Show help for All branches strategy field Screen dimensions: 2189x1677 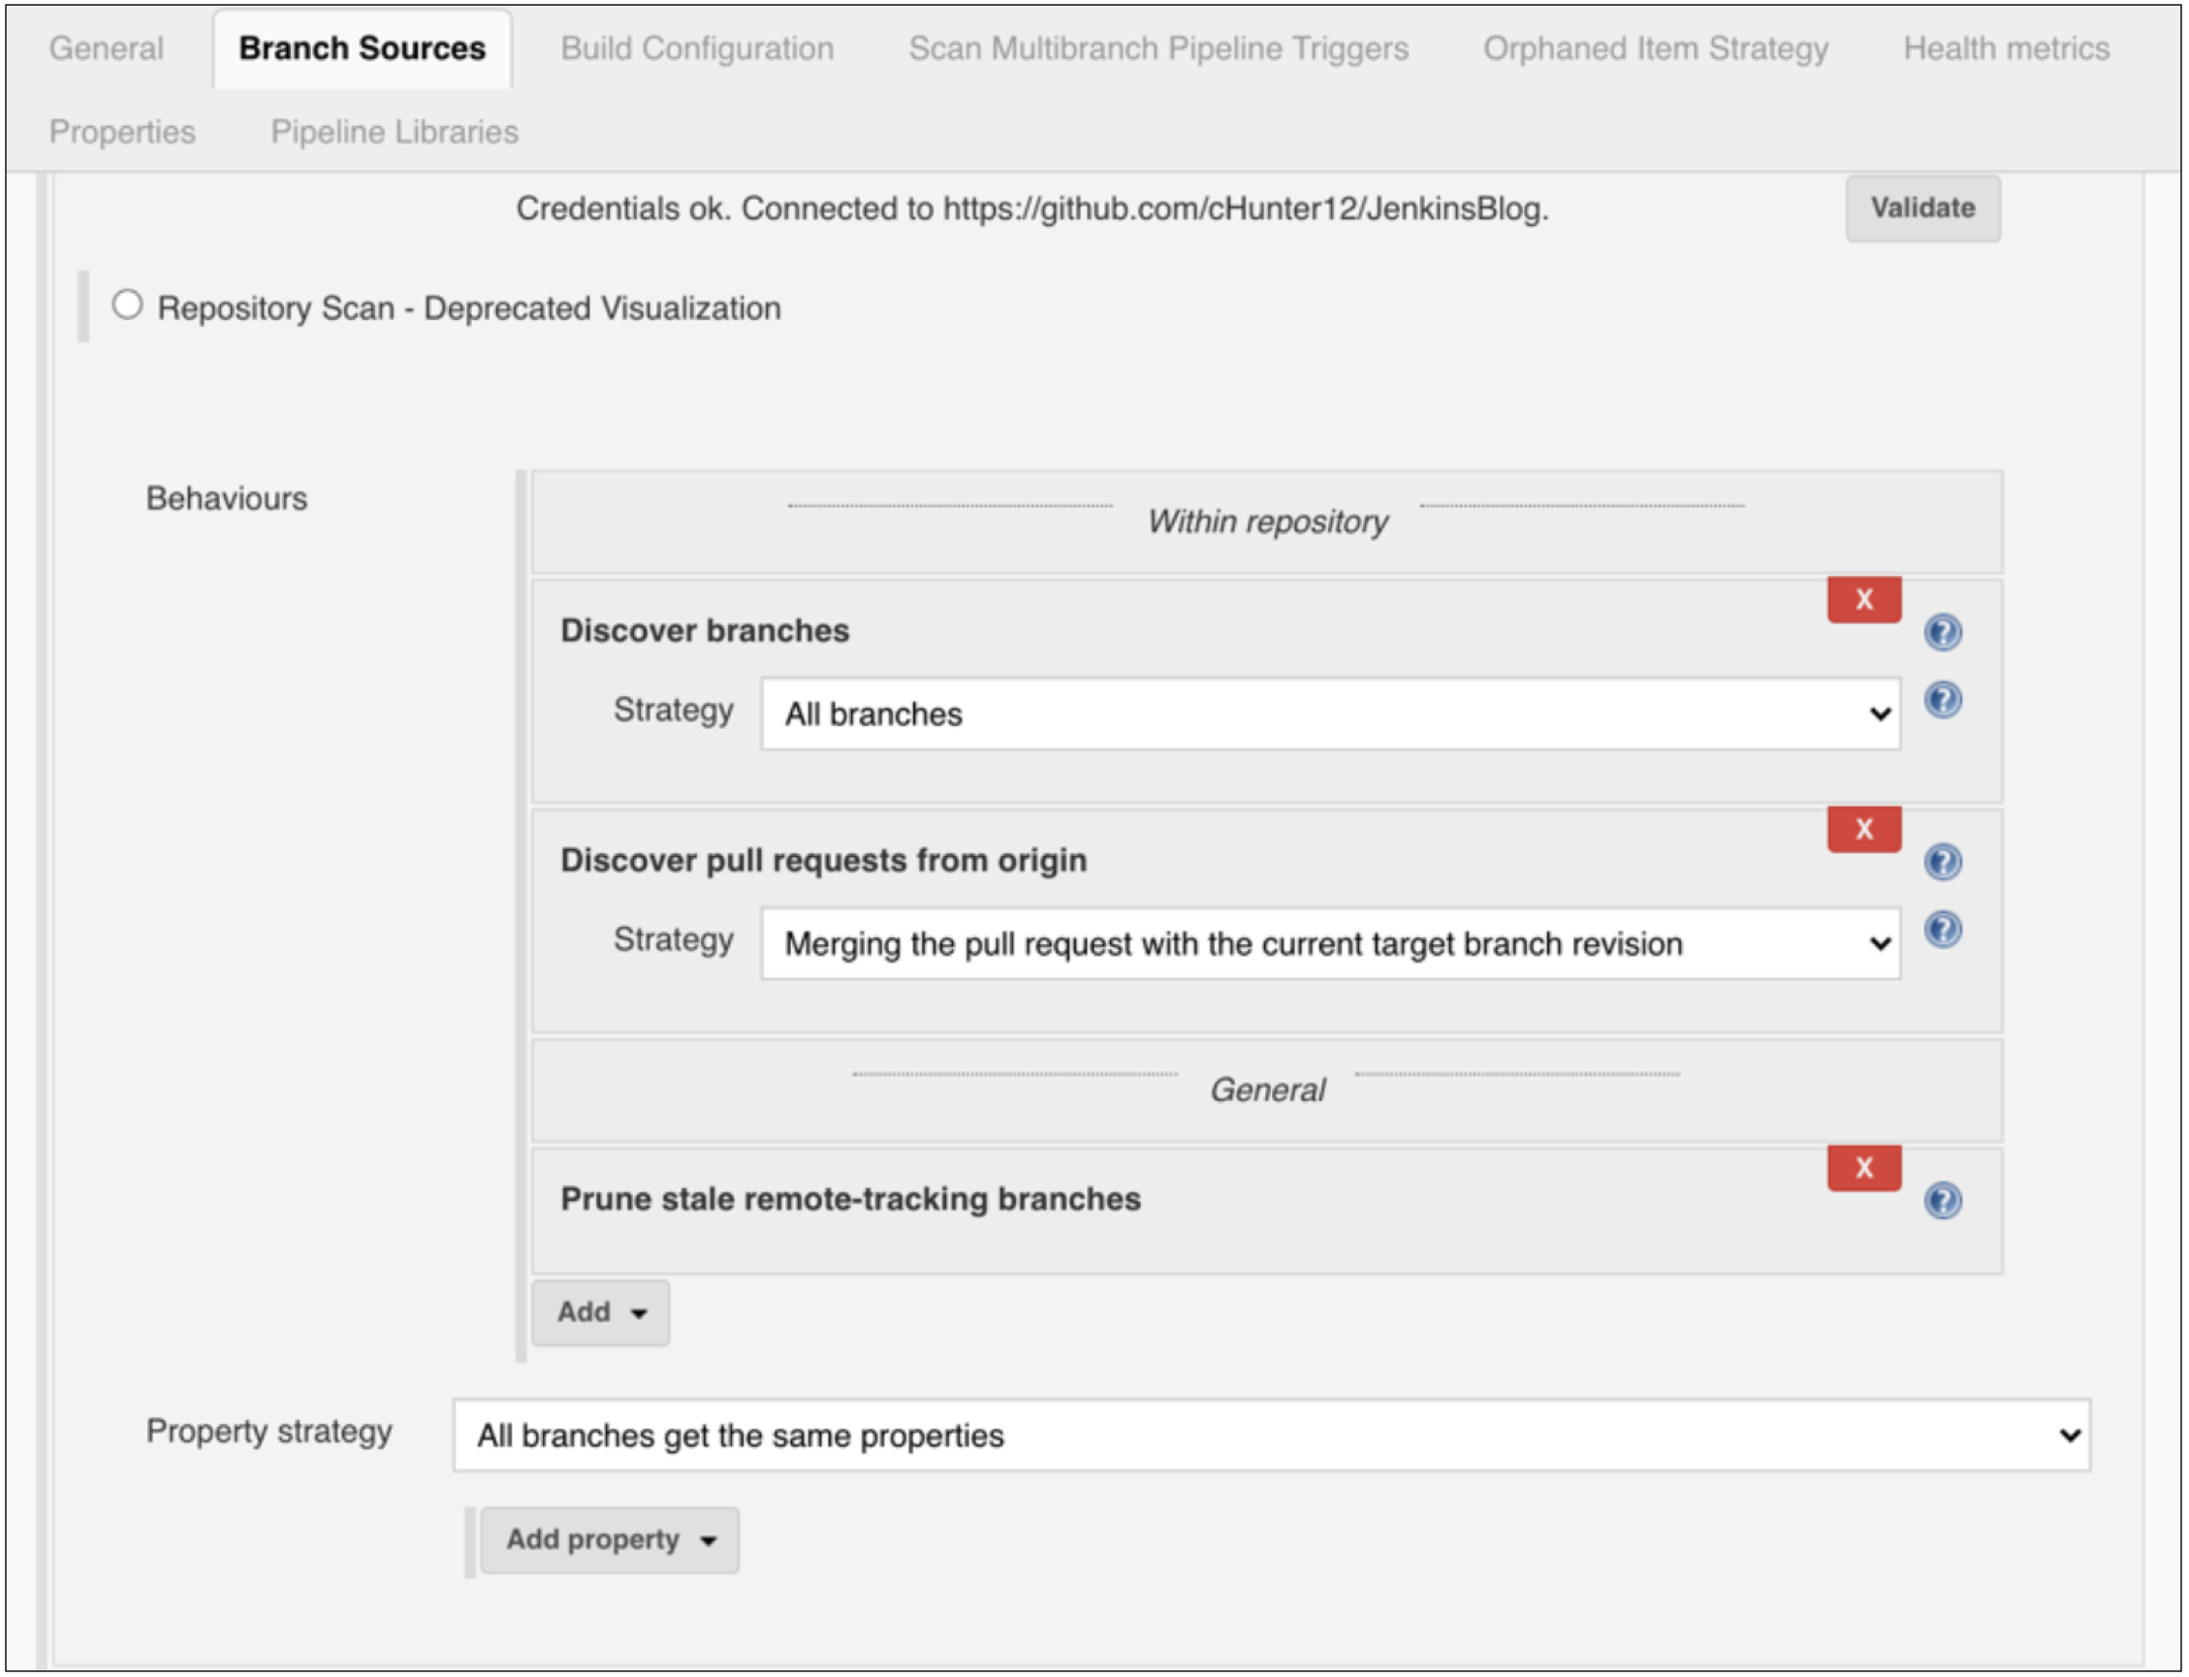coord(1942,700)
